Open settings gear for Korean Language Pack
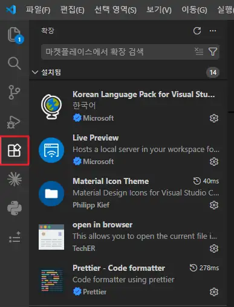 click(214, 118)
